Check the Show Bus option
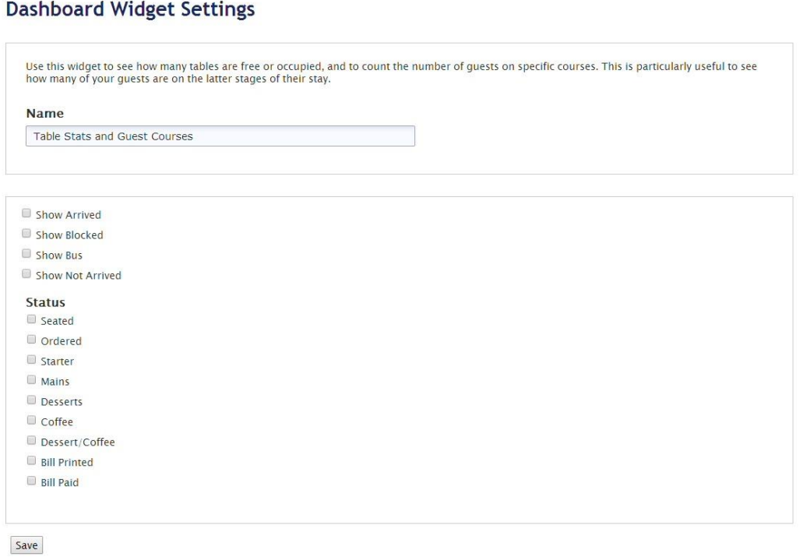The image size is (803, 557). (x=26, y=254)
